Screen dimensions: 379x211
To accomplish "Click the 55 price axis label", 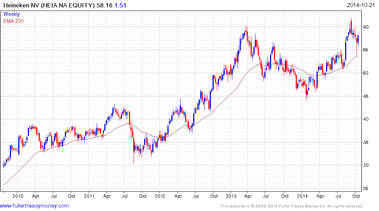I will [366, 50].
